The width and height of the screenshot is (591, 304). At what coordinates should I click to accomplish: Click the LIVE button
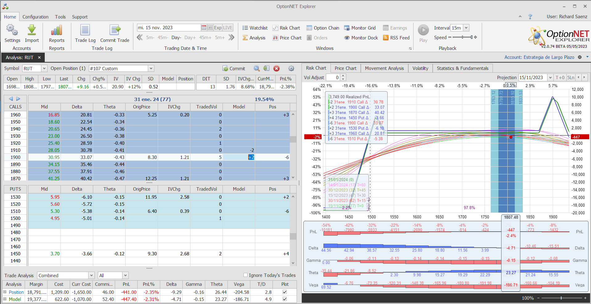[x=228, y=28]
